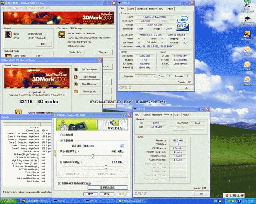
Task: Open the ResultBrowser button
Action: (90, 84)
